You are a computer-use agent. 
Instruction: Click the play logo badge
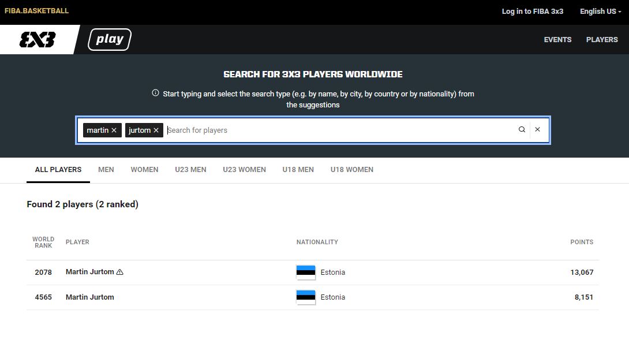(x=110, y=39)
